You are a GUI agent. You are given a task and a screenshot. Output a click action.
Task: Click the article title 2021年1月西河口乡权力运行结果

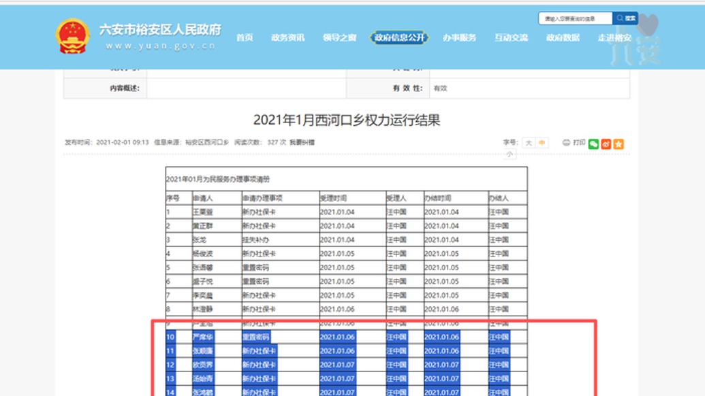[347, 120]
